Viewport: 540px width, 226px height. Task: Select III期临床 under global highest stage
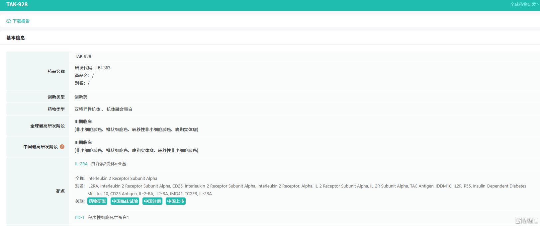(83, 121)
